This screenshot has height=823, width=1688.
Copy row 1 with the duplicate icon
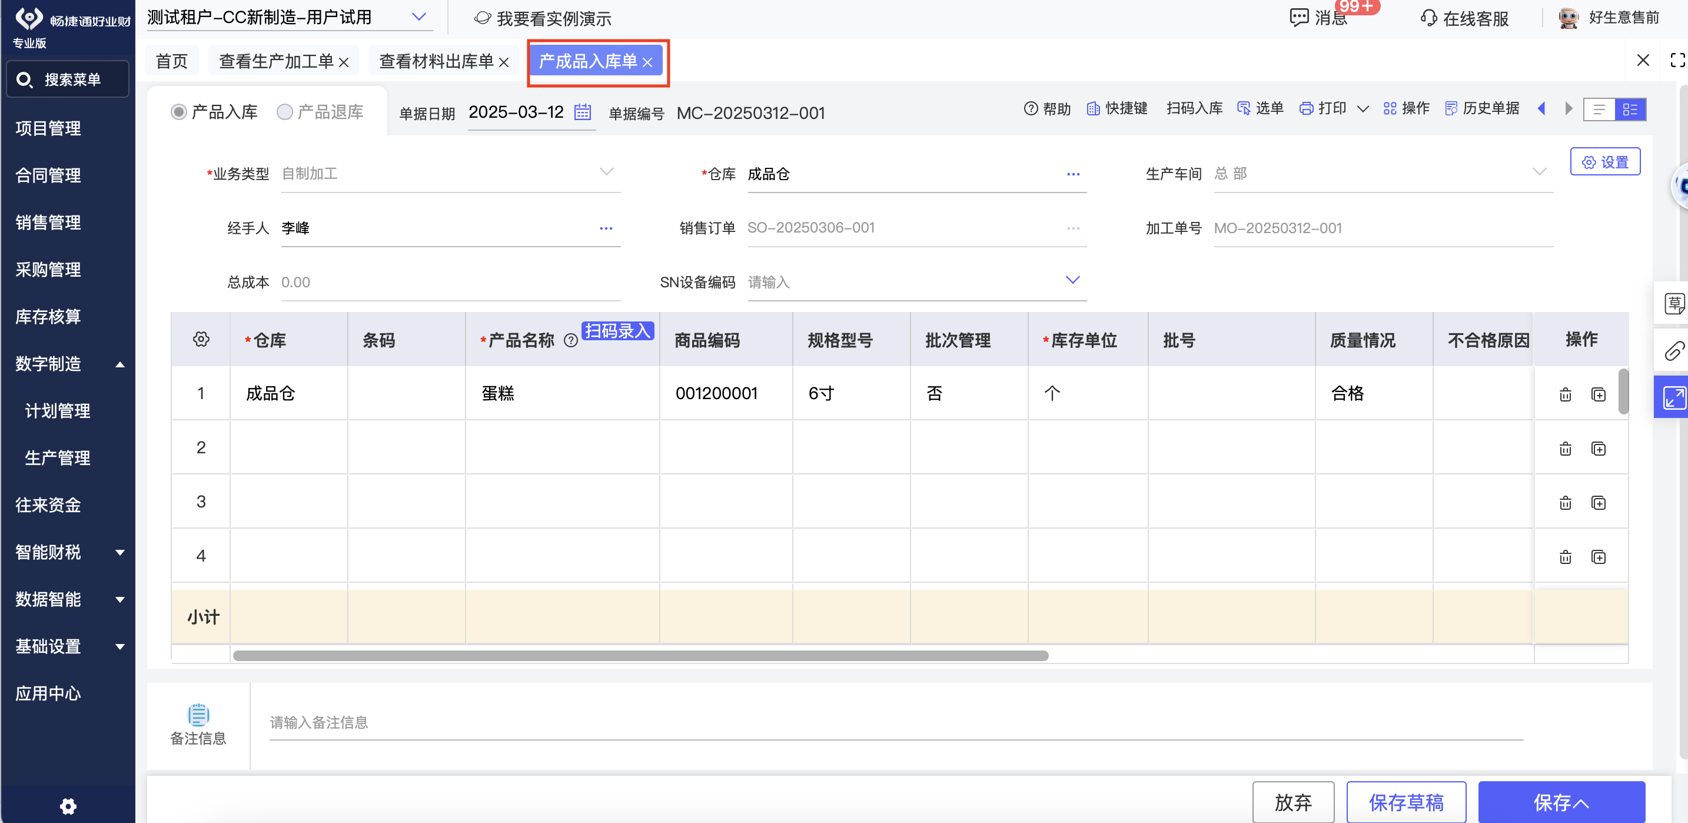(1599, 394)
